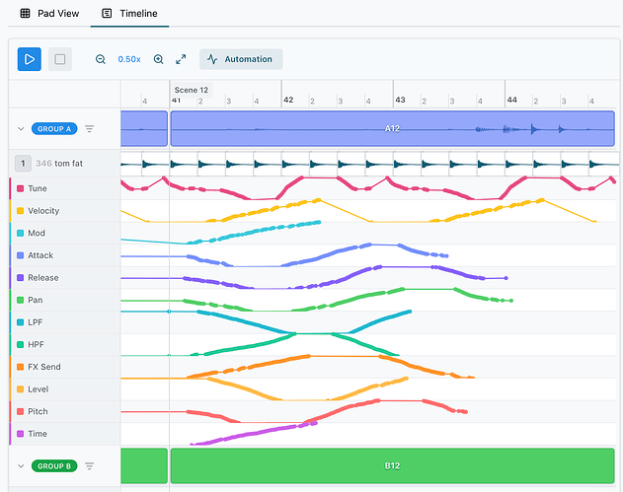Click the Pad View grid icon
623x492 pixels.
pos(26,15)
